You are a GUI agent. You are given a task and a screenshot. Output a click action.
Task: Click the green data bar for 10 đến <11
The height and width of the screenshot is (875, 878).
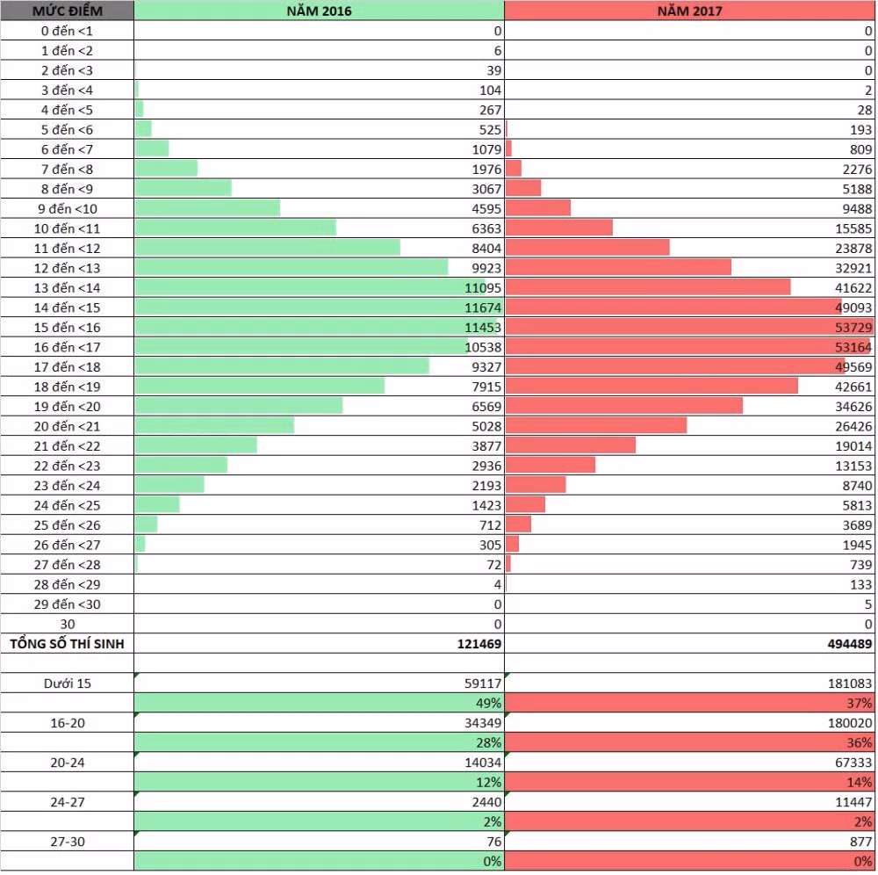[x=235, y=228]
